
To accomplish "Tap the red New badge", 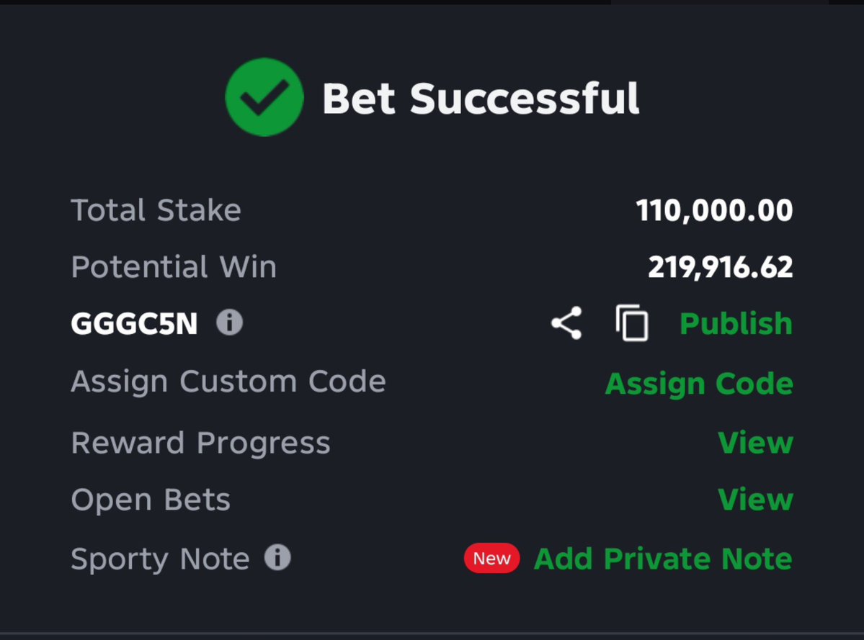I will pyautogui.click(x=491, y=559).
